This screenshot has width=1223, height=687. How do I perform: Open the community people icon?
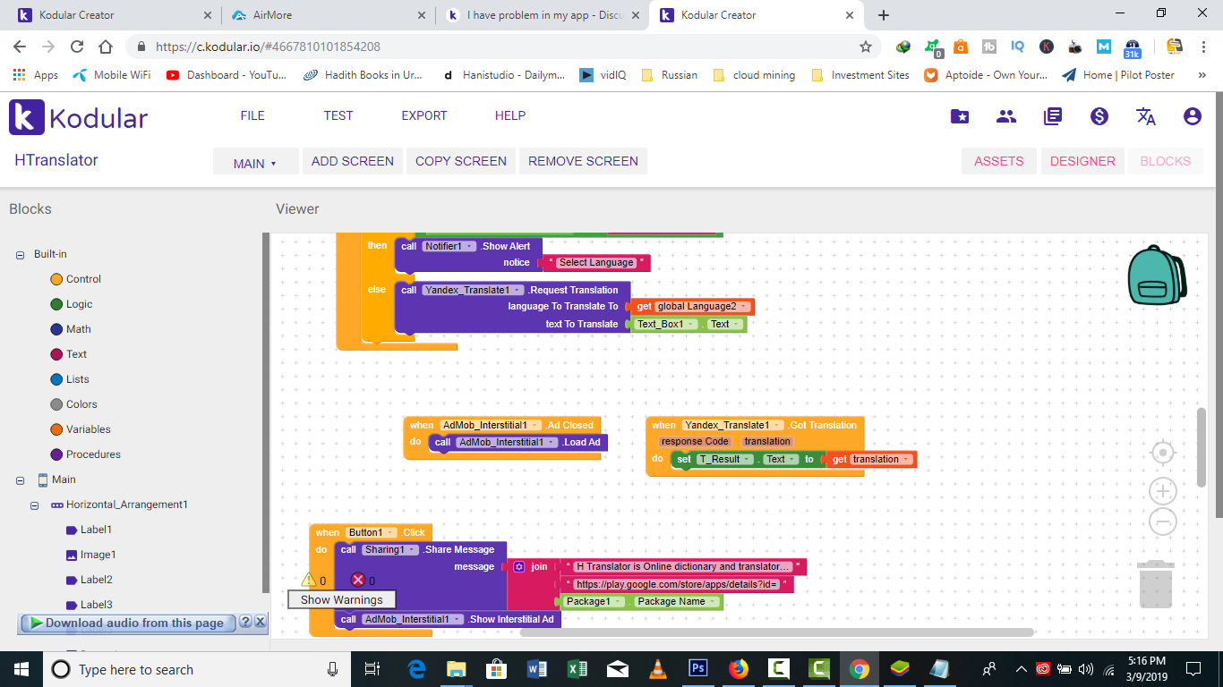1006,116
